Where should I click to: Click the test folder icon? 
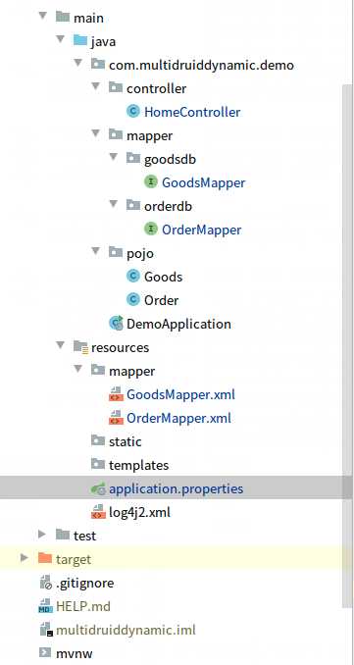pos(63,535)
